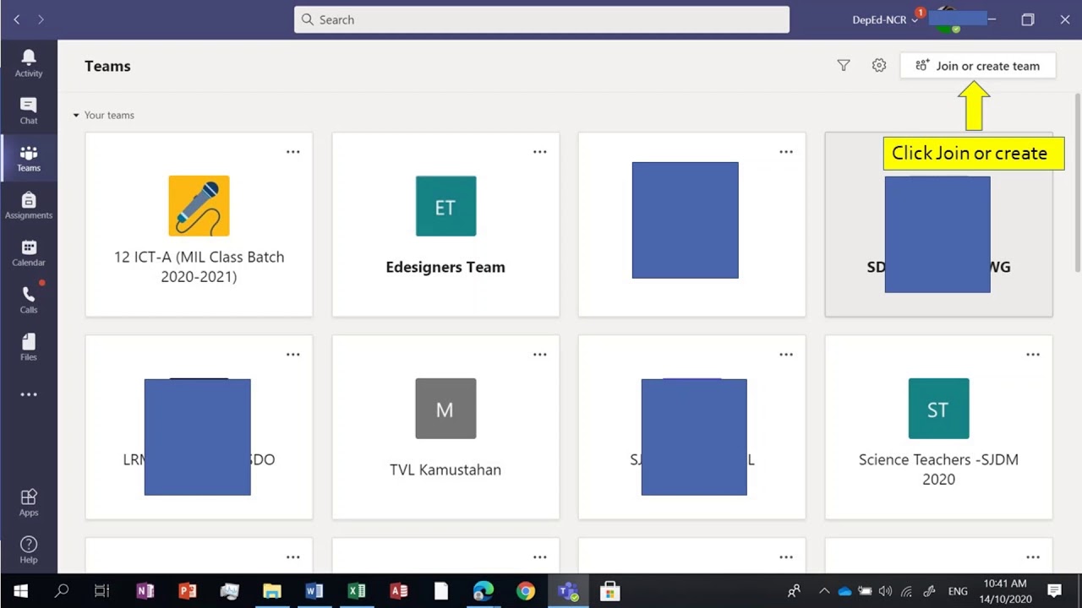Screen dimensions: 1082x608
Task: Open DepEd-NCR organization dropdown
Action: 885,19
